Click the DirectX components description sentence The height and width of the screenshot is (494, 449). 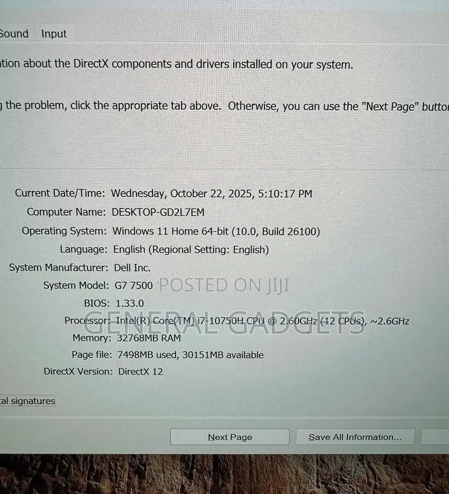click(177, 64)
